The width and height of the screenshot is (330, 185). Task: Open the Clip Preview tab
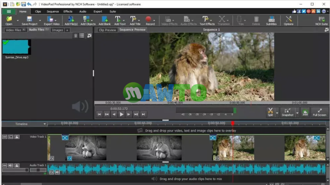click(x=108, y=30)
